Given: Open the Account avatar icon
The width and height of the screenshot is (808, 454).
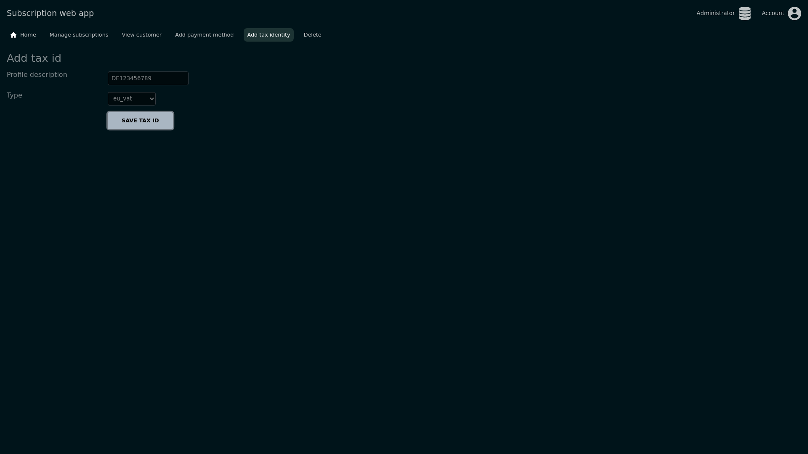Looking at the screenshot, I should click(x=794, y=13).
